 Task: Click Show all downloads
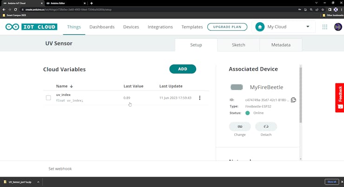tap(332, 182)
